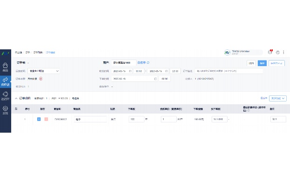Open the notification icon with red badge
The height and width of the screenshot is (182, 290).
270,52
